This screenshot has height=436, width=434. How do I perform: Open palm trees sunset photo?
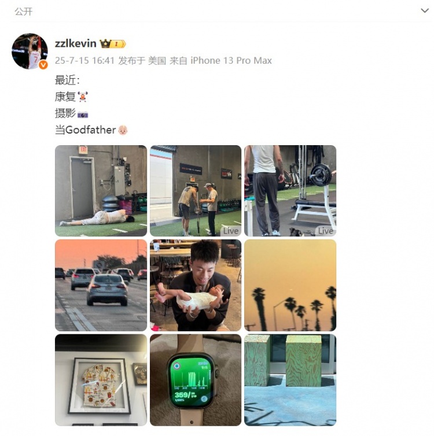tap(290, 285)
